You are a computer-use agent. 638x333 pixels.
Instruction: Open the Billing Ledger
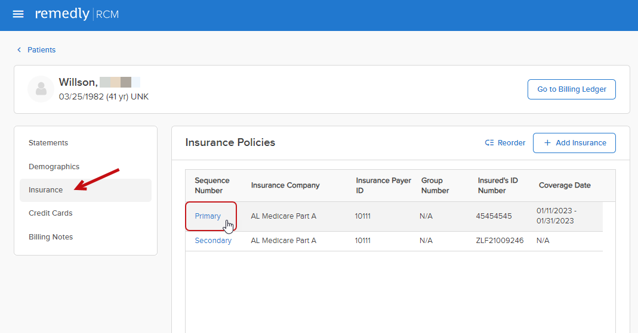click(x=571, y=89)
